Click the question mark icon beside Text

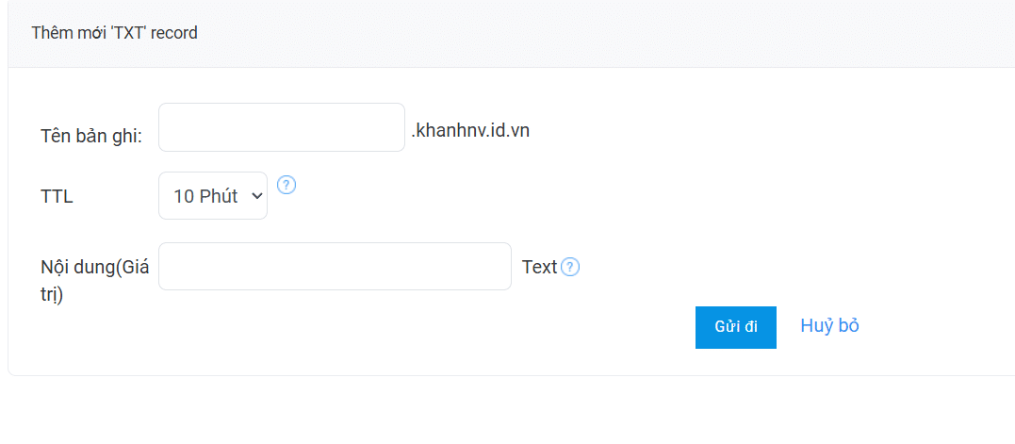570,268
